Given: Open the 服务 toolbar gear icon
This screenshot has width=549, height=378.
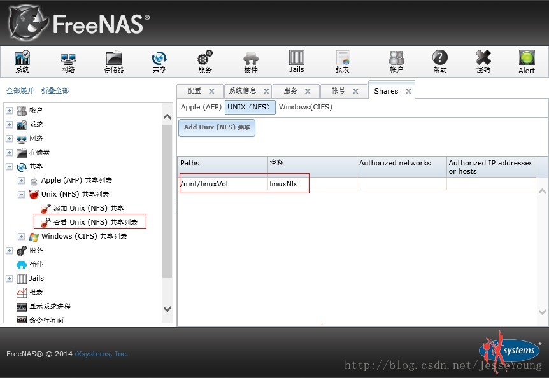Looking at the screenshot, I should point(205,57).
